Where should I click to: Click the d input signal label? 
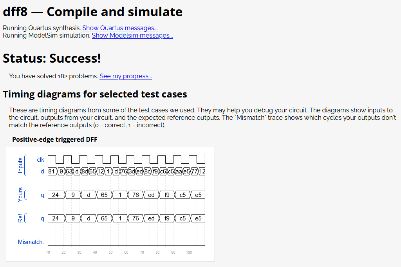click(x=42, y=171)
